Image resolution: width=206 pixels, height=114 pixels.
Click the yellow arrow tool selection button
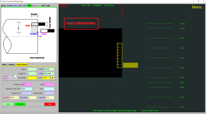52,78
